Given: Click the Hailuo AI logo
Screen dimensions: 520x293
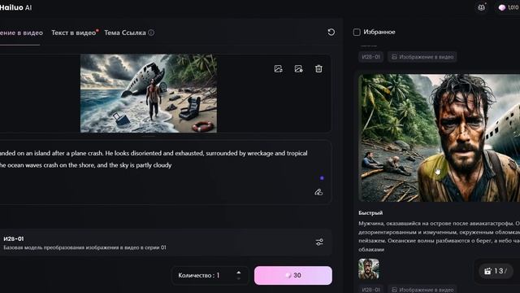Looking at the screenshot, I should [x=15, y=7].
